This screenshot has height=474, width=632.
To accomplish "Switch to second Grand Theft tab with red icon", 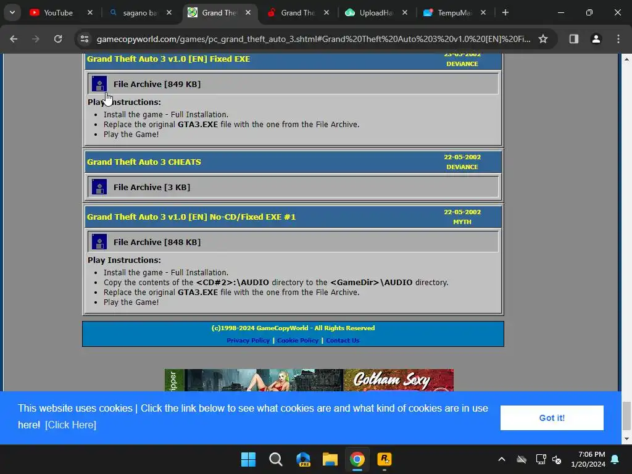I will point(297,12).
